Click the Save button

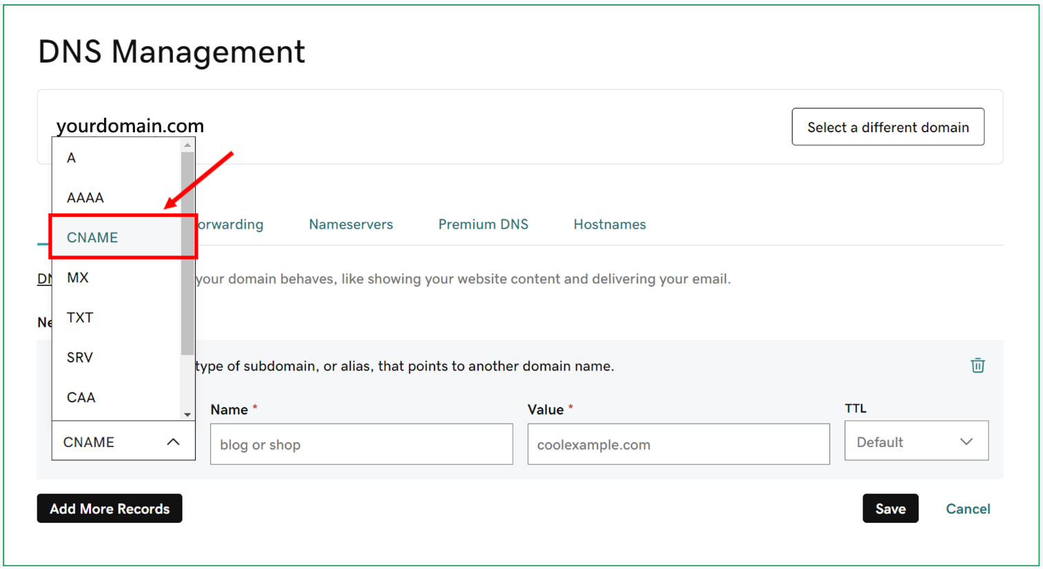(890, 508)
